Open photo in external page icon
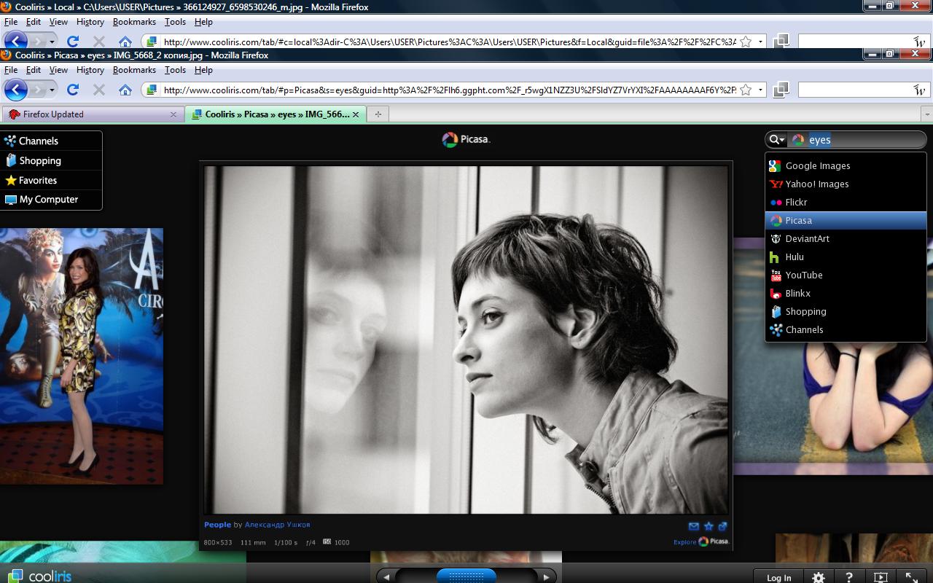Viewport: 933px width, 583px height. pos(722,526)
